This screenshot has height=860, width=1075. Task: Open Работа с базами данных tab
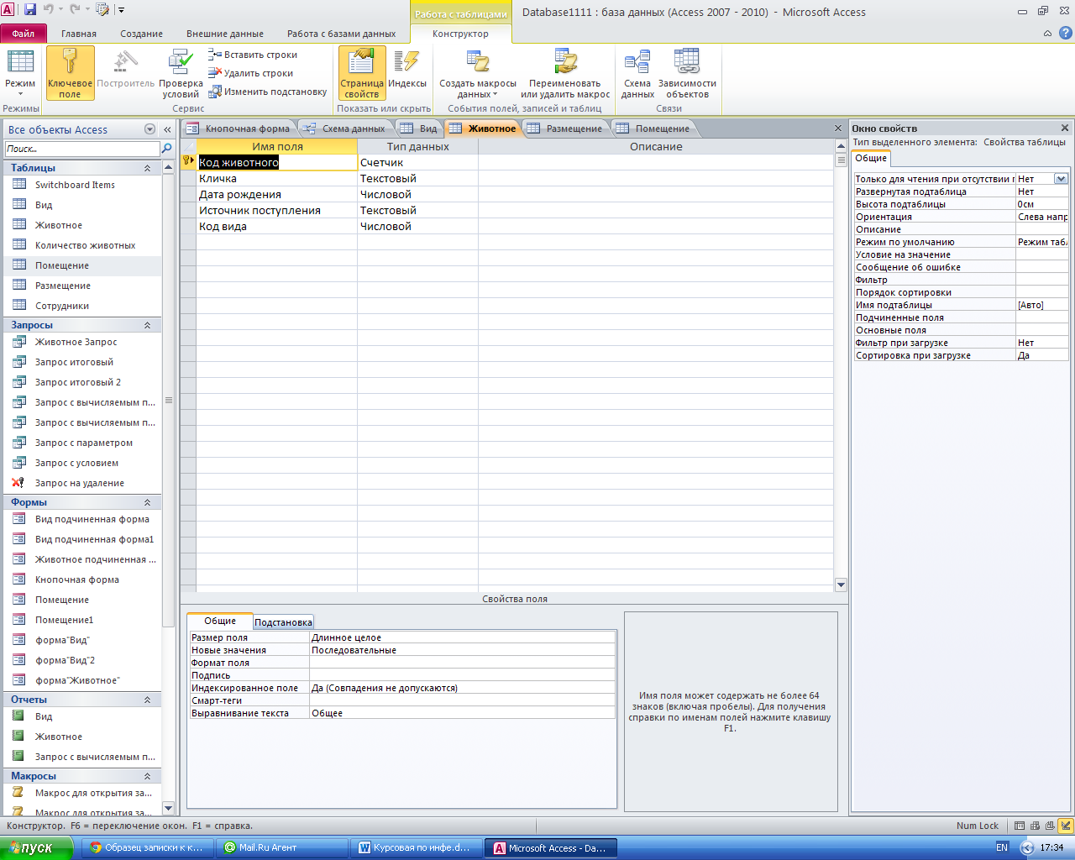[x=341, y=34]
